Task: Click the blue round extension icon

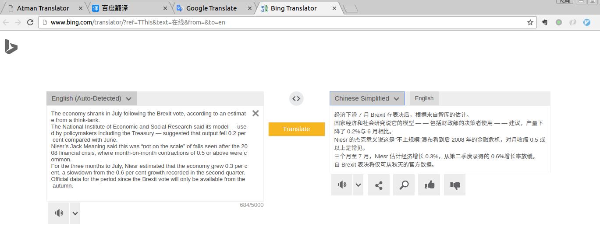Action: coord(587,22)
